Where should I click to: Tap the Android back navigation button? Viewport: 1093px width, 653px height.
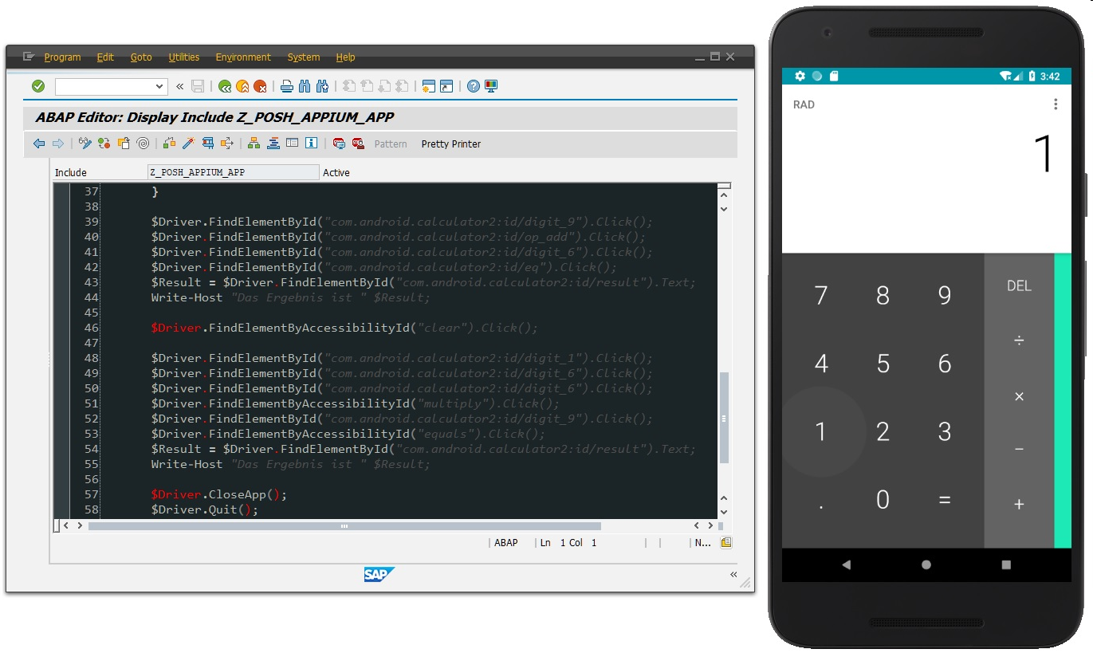click(846, 564)
